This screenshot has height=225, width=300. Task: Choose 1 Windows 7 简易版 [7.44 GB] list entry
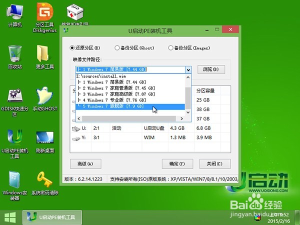click(x=130, y=82)
